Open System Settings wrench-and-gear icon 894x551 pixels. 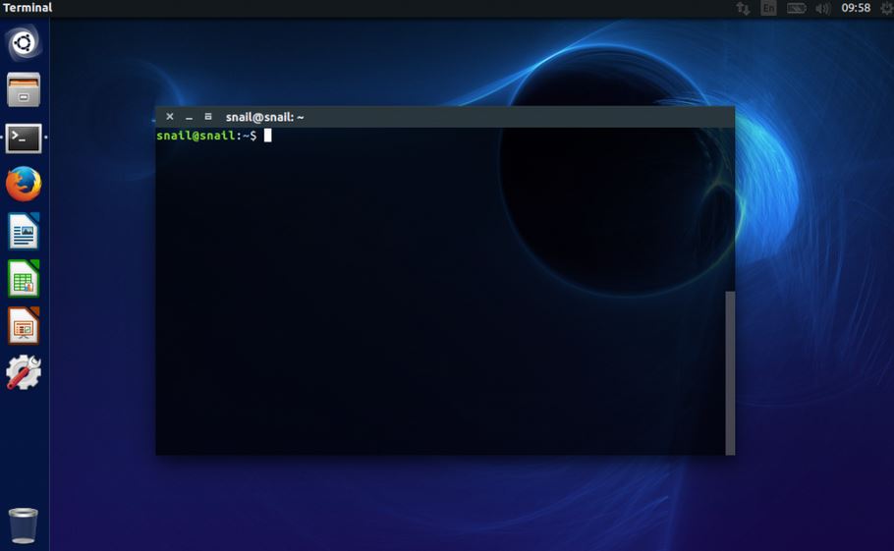coord(24,373)
